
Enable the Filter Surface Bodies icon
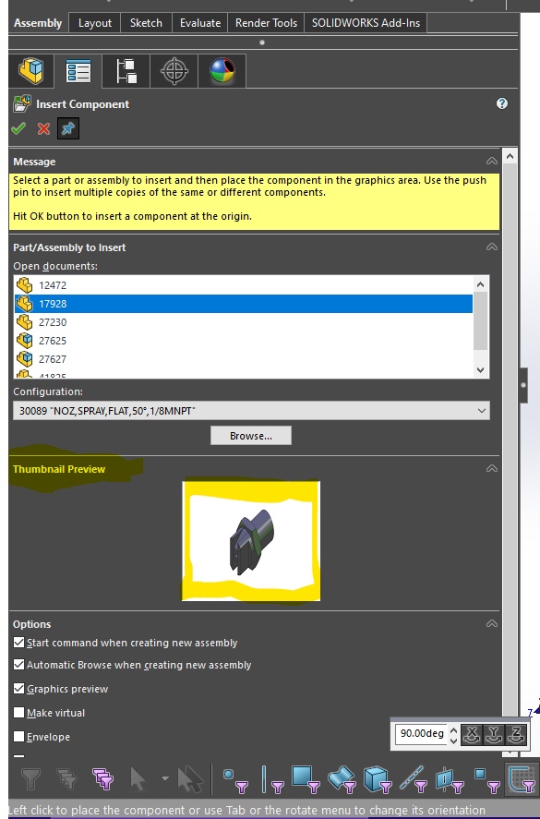[342, 780]
